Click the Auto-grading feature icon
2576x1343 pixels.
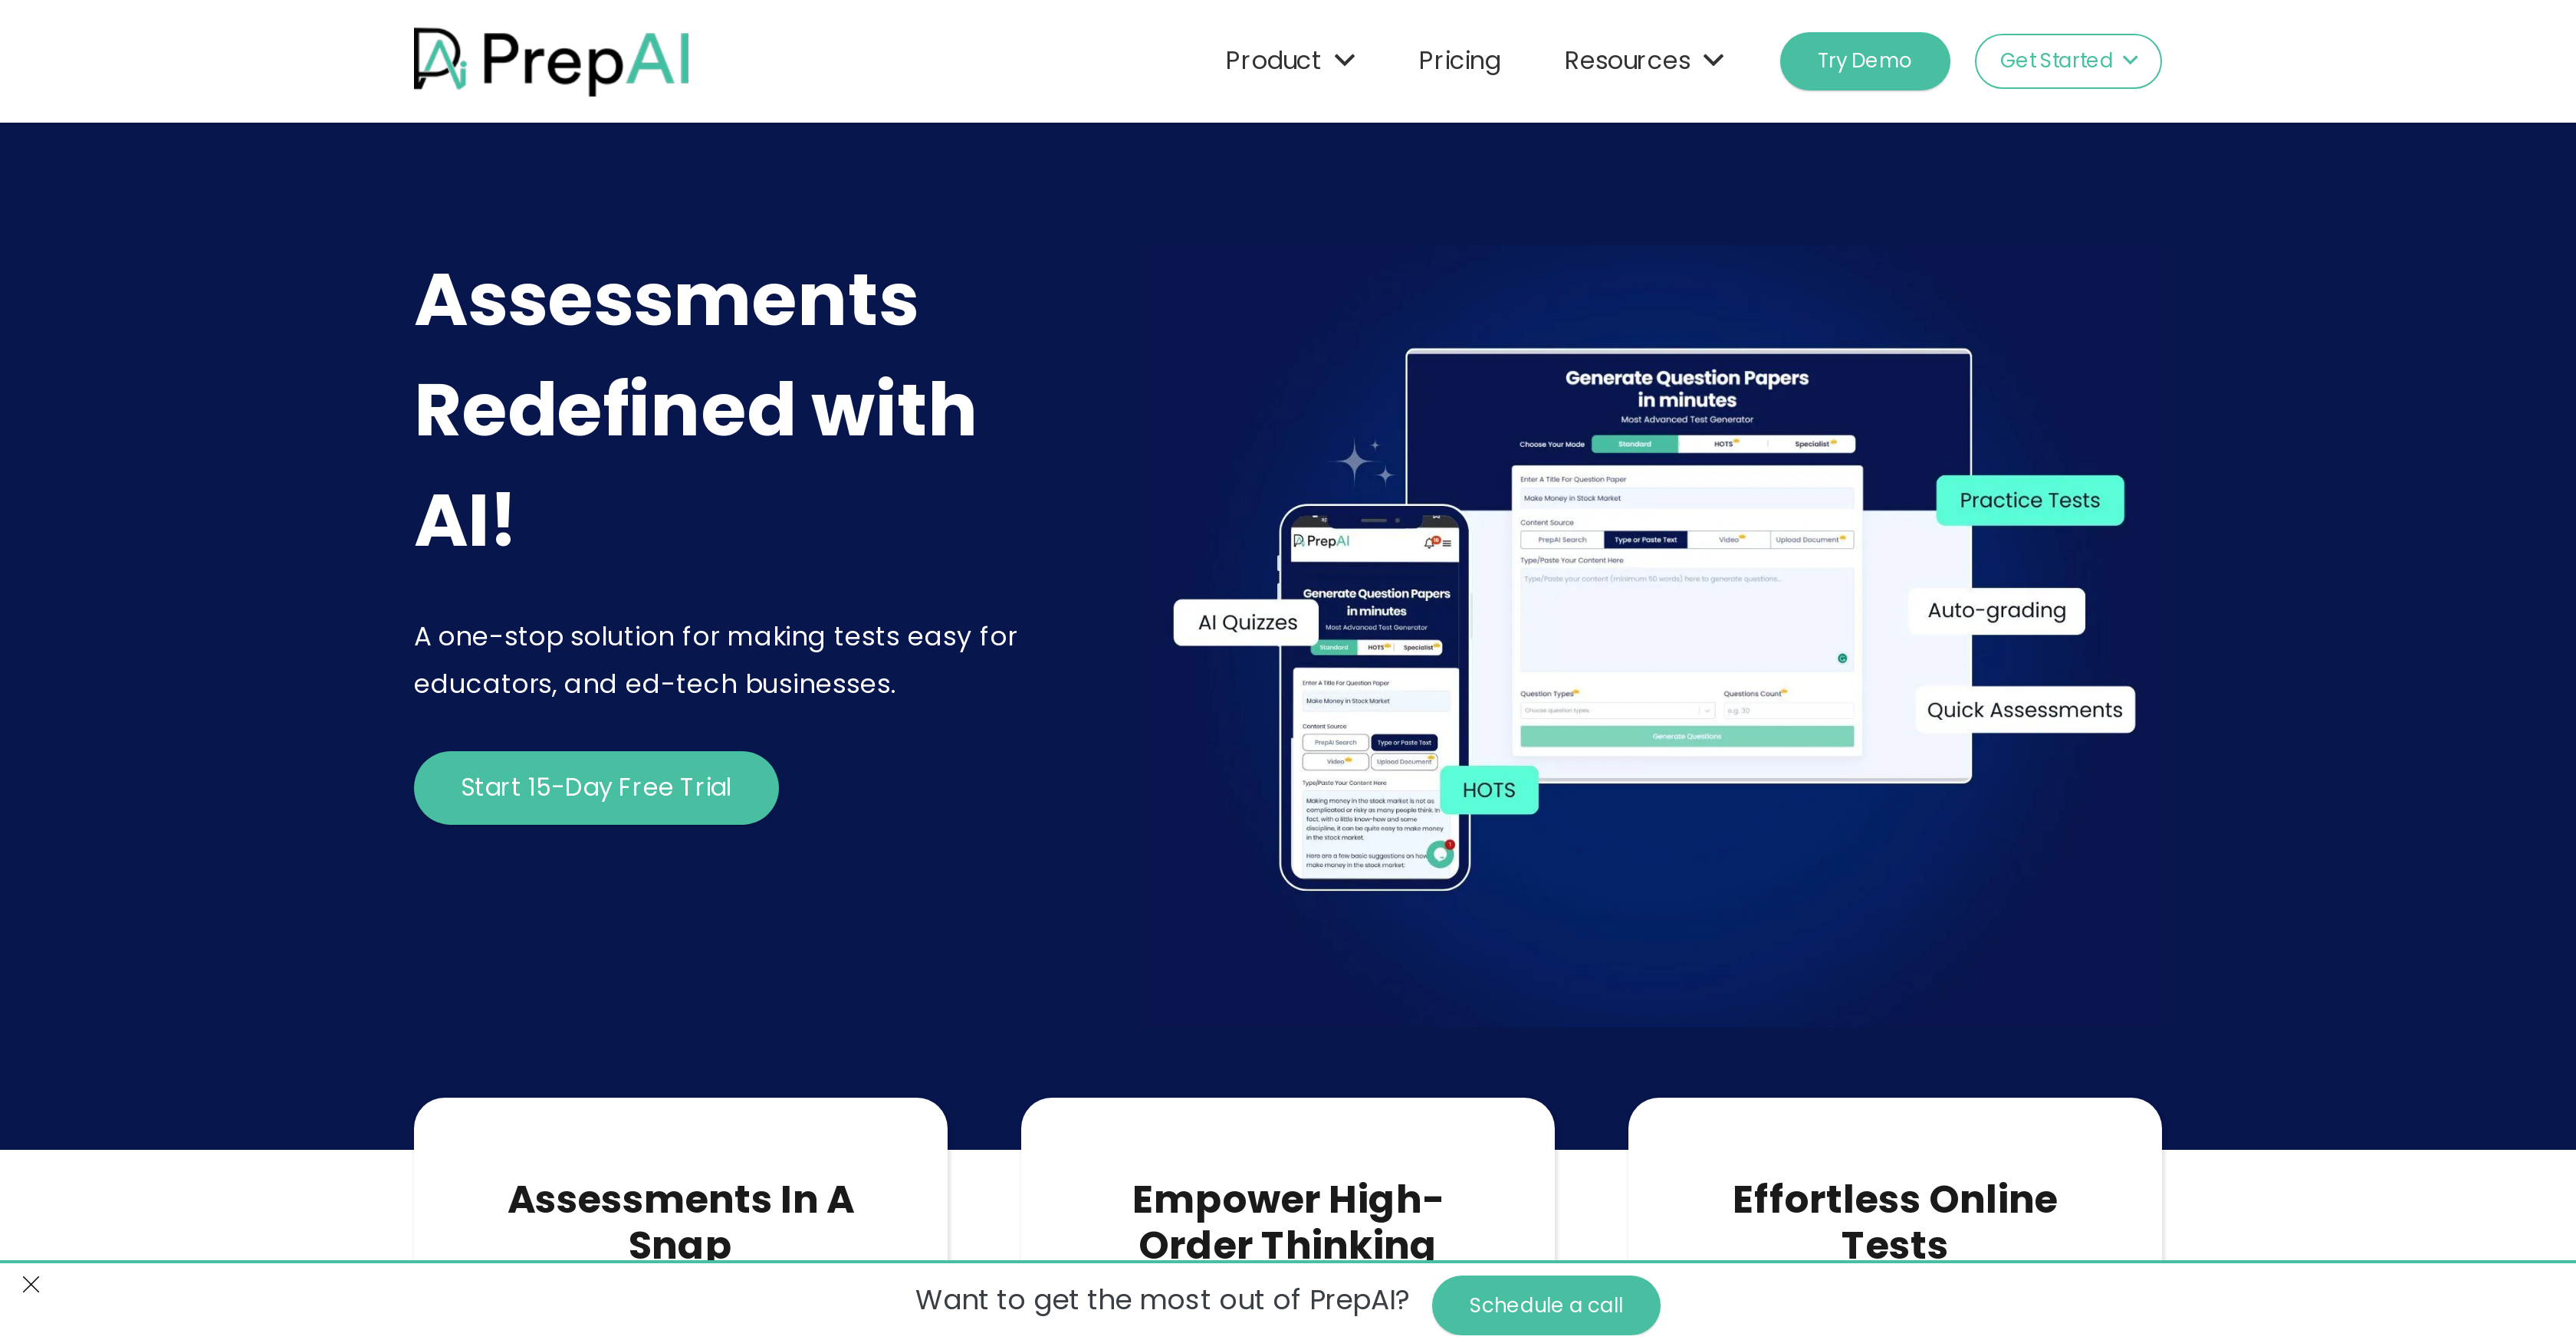(1993, 610)
